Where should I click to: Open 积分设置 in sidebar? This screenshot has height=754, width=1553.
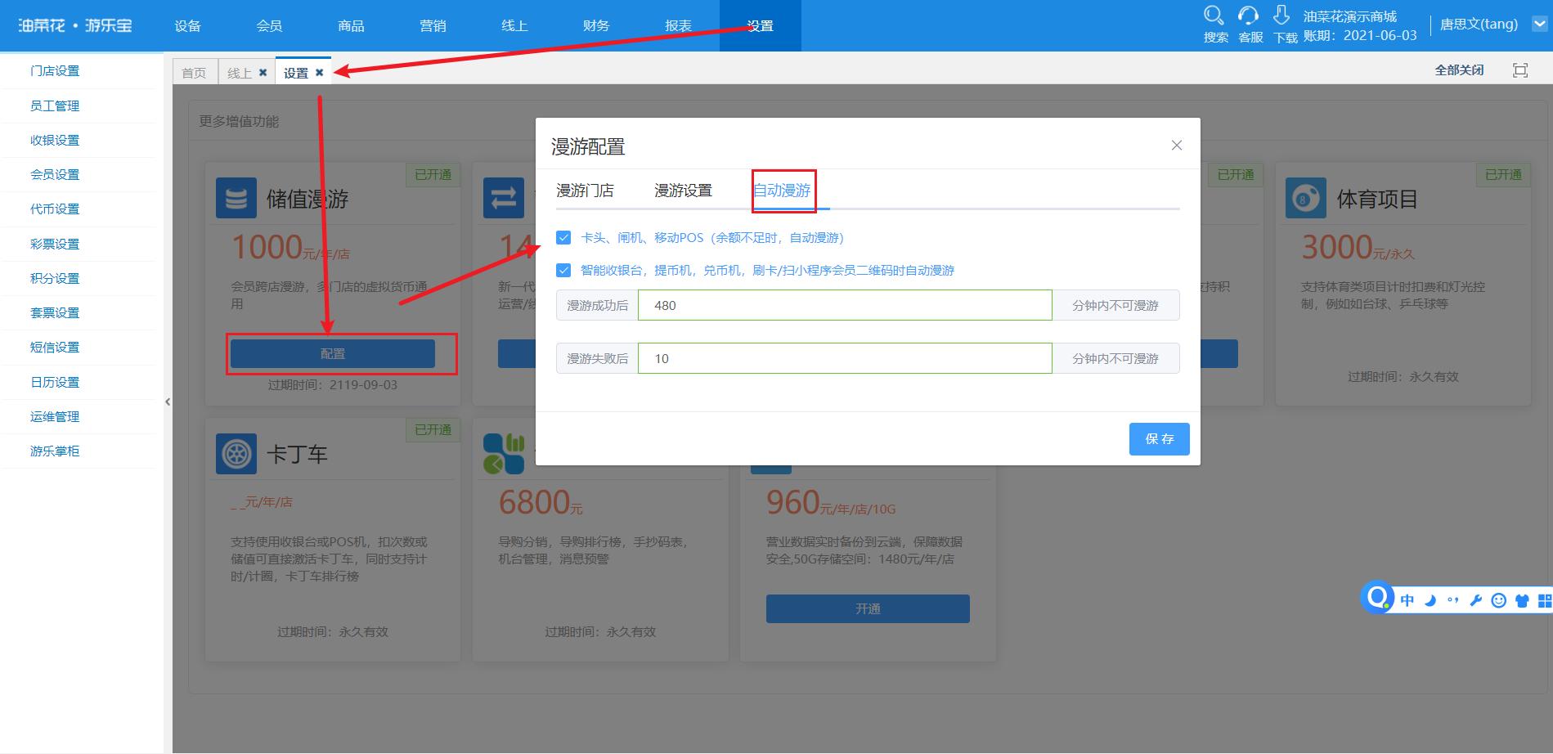click(55, 278)
